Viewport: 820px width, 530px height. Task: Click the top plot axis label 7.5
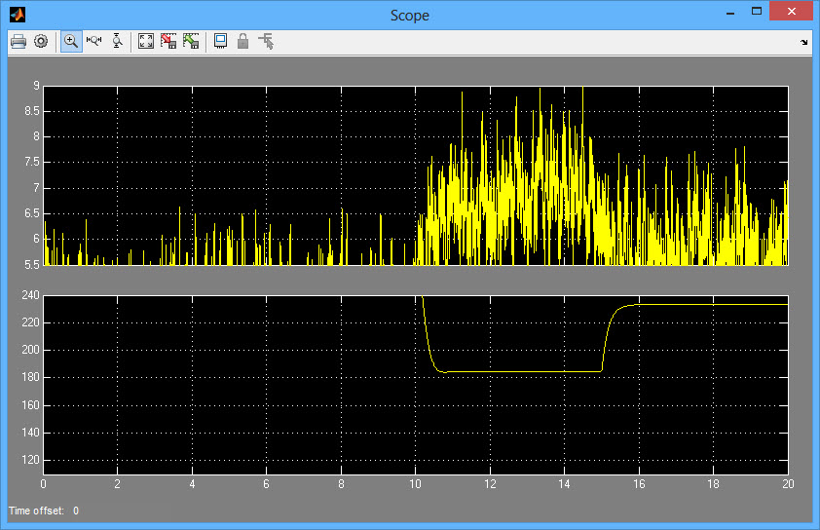(32, 162)
